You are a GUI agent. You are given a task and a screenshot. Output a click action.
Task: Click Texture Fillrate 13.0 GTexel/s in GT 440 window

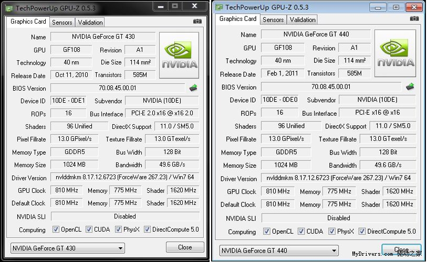click(x=388, y=139)
